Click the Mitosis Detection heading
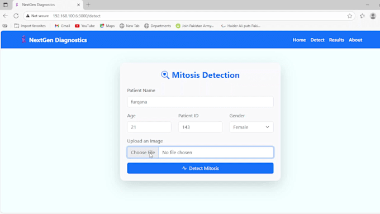This screenshot has height=214, width=380. [x=206, y=75]
